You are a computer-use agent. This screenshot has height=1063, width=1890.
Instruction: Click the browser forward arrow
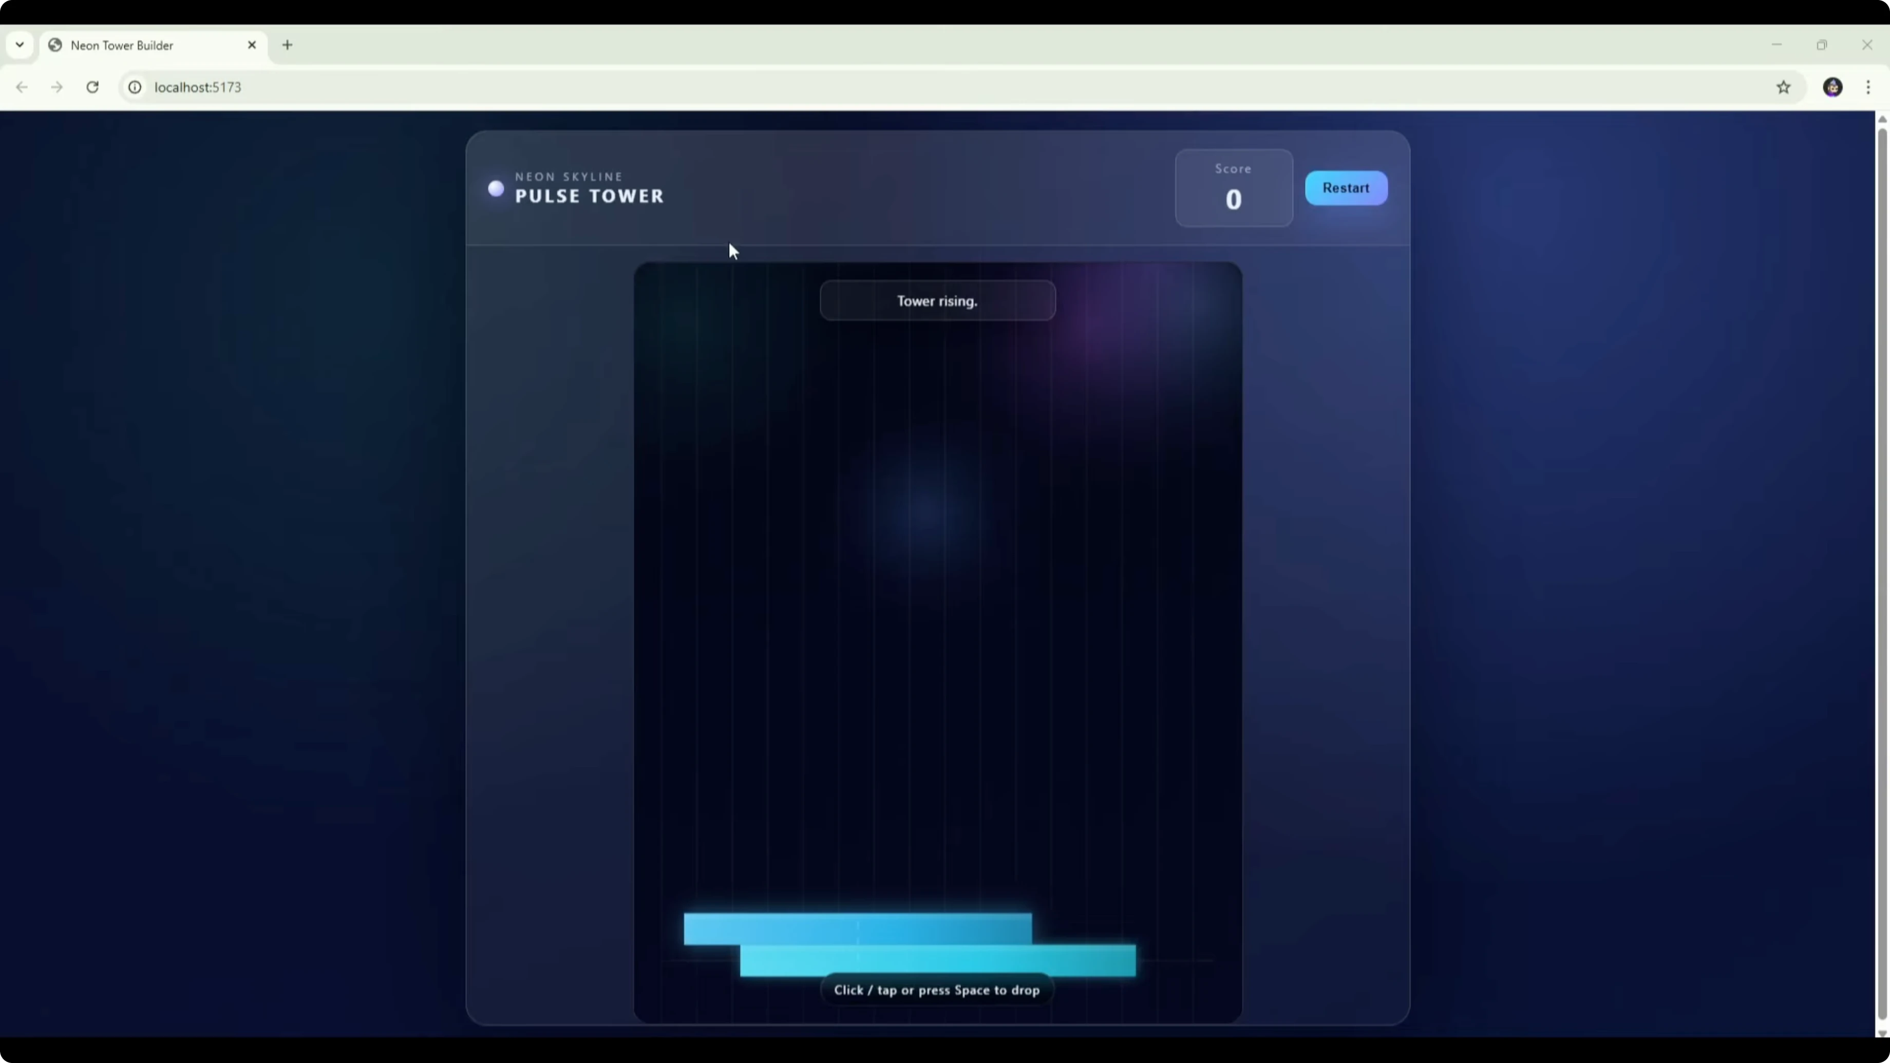pyautogui.click(x=56, y=87)
